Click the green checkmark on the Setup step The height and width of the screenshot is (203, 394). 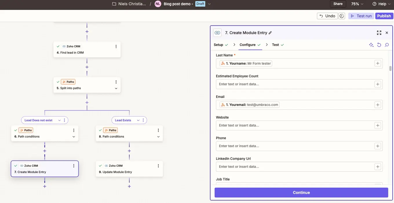click(226, 45)
